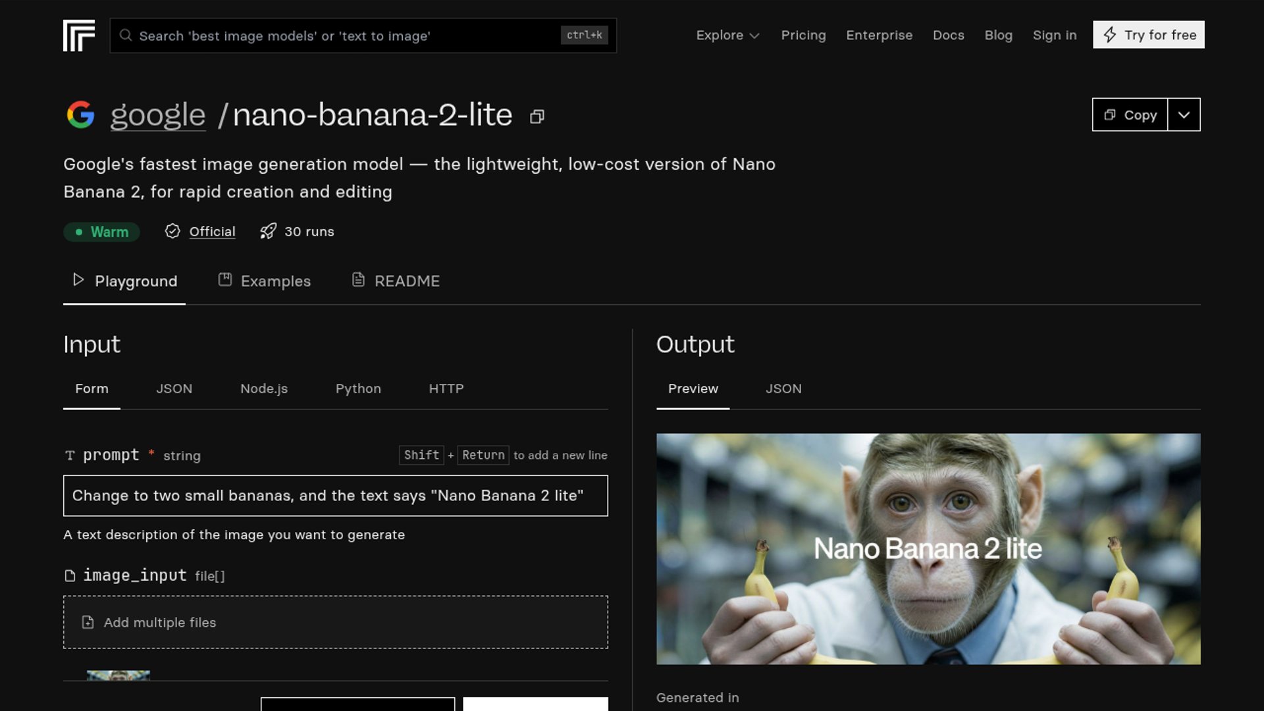Switch to the Playground tab
Image resolution: width=1264 pixels, height=711 pixels.
(124, 281)
